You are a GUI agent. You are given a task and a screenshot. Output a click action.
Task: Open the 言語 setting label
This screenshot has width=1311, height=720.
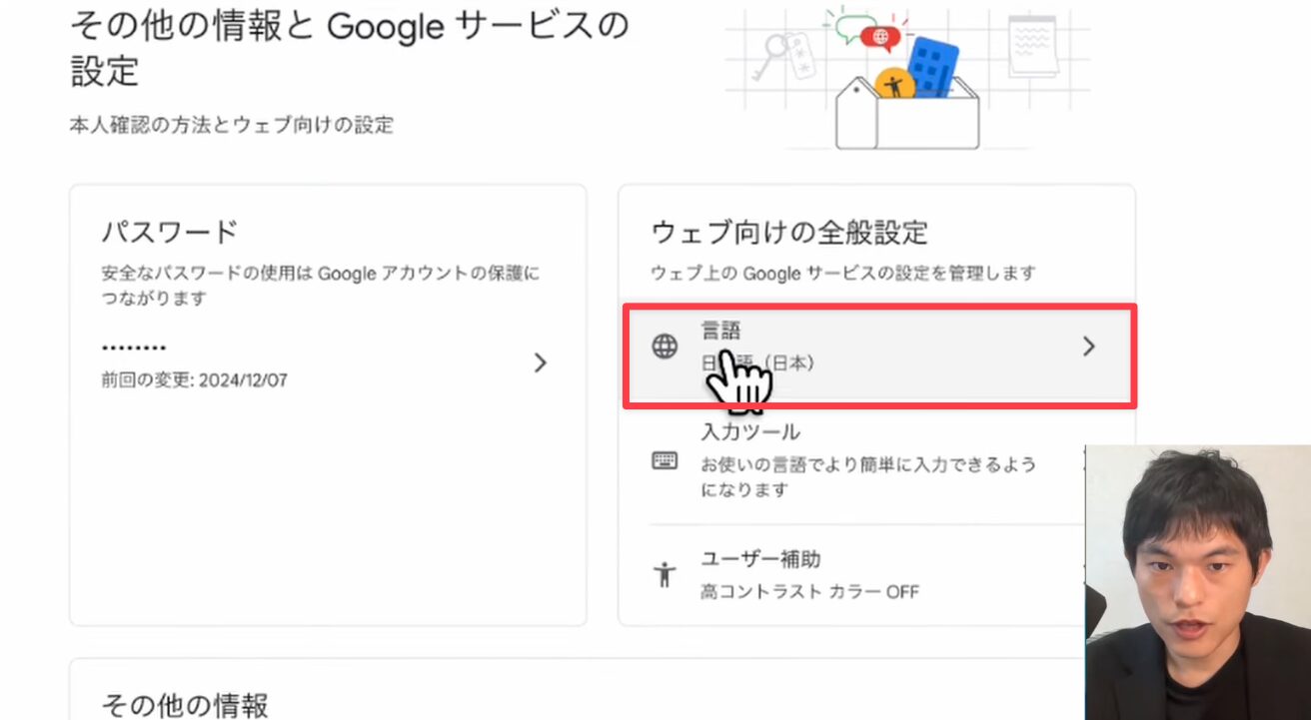click(x=720, y=330)
